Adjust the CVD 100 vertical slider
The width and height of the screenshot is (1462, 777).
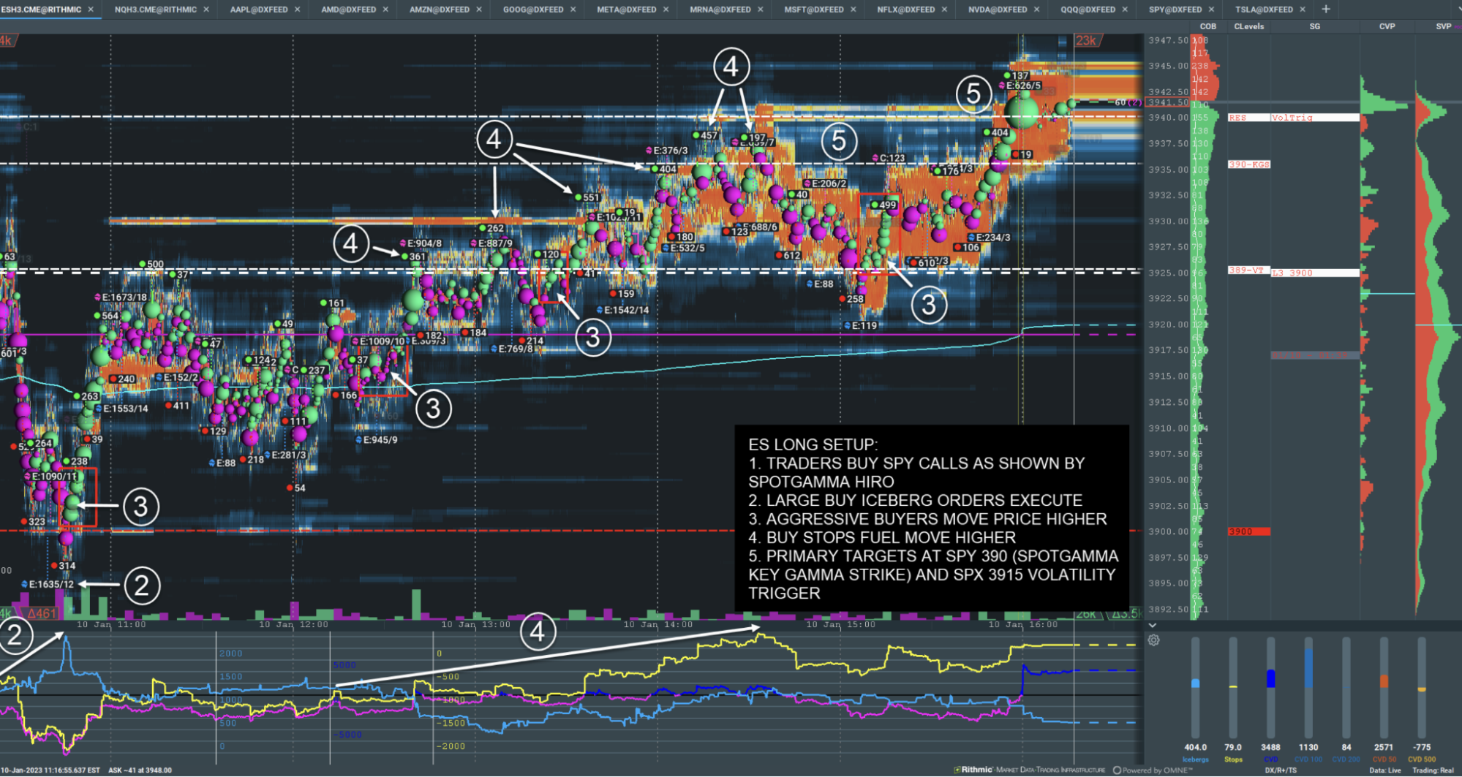coord(1308,687)
